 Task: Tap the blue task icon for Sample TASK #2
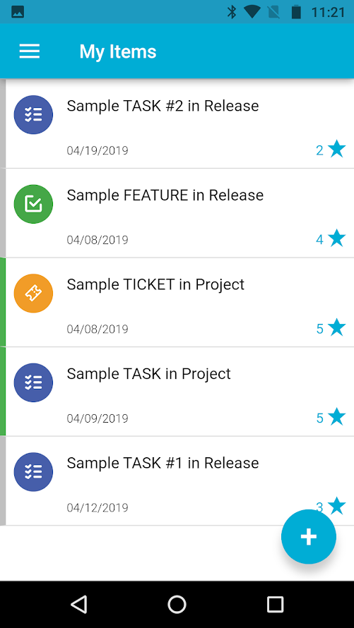(x=33, y=115)
